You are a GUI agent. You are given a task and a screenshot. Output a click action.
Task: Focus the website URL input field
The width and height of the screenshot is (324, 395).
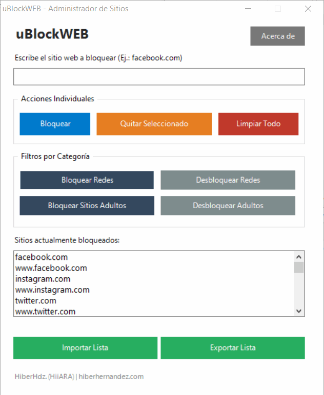point(159,77)
